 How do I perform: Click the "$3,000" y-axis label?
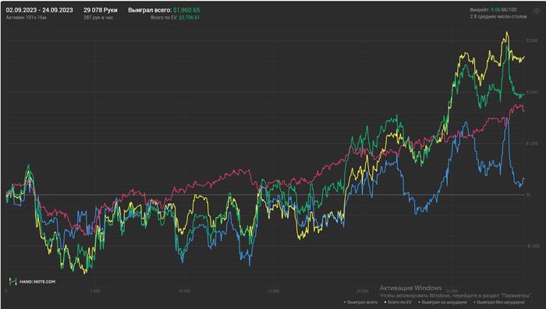[532, 40]
